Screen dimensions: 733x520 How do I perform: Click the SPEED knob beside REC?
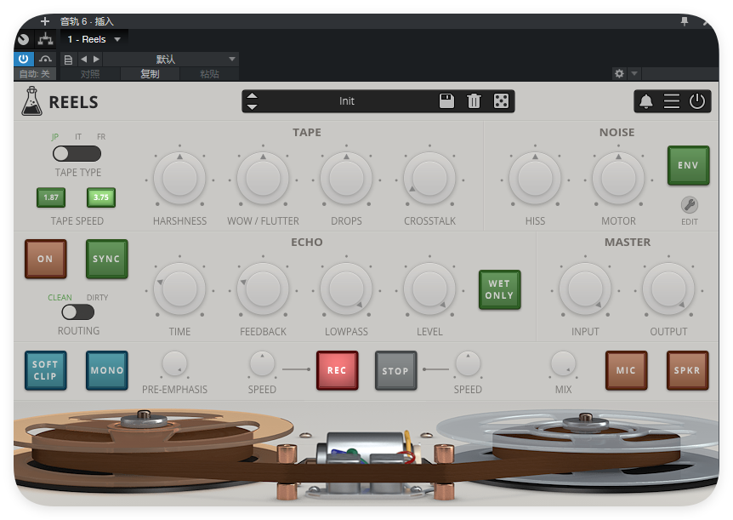tap(262, 363)
